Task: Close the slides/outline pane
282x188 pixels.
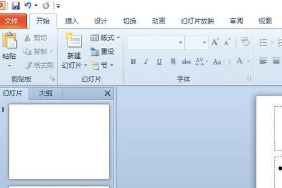Action: pos(108,94)
